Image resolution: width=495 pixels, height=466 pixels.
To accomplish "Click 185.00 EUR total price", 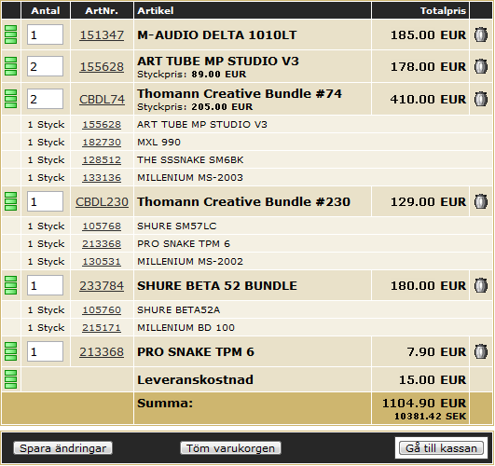I will point(429,34).
